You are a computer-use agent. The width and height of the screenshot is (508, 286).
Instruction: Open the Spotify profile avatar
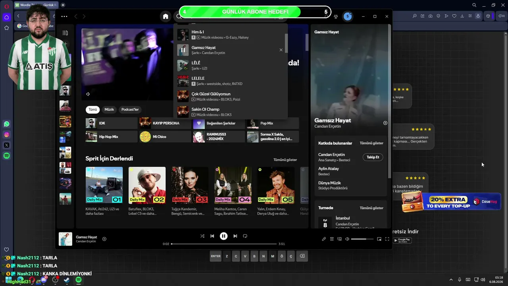pyautogui.click(x=348, y=16)
